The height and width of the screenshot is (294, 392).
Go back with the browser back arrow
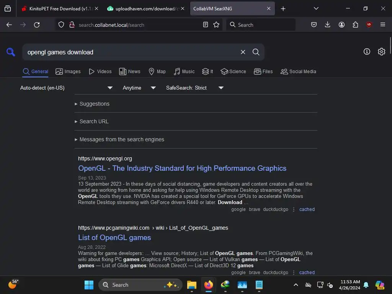9,25
